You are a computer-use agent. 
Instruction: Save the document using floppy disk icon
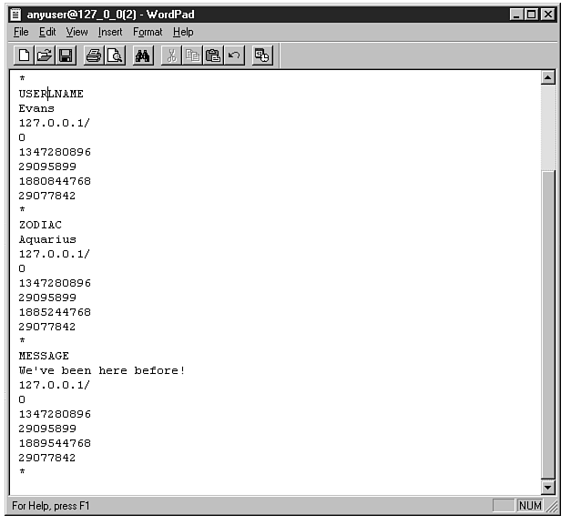66,56
